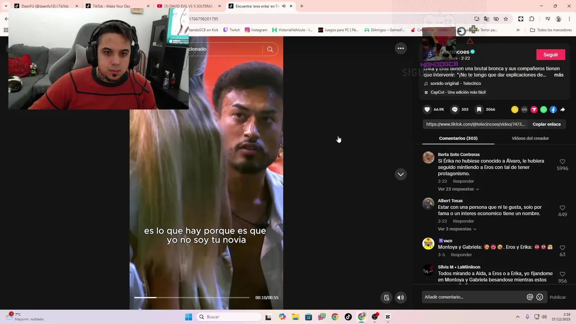Image resolution: width=576 pixels, height=324 pixels.
Task: Toggle auto-scroll icon beside volume
Action: pos(386,297)
